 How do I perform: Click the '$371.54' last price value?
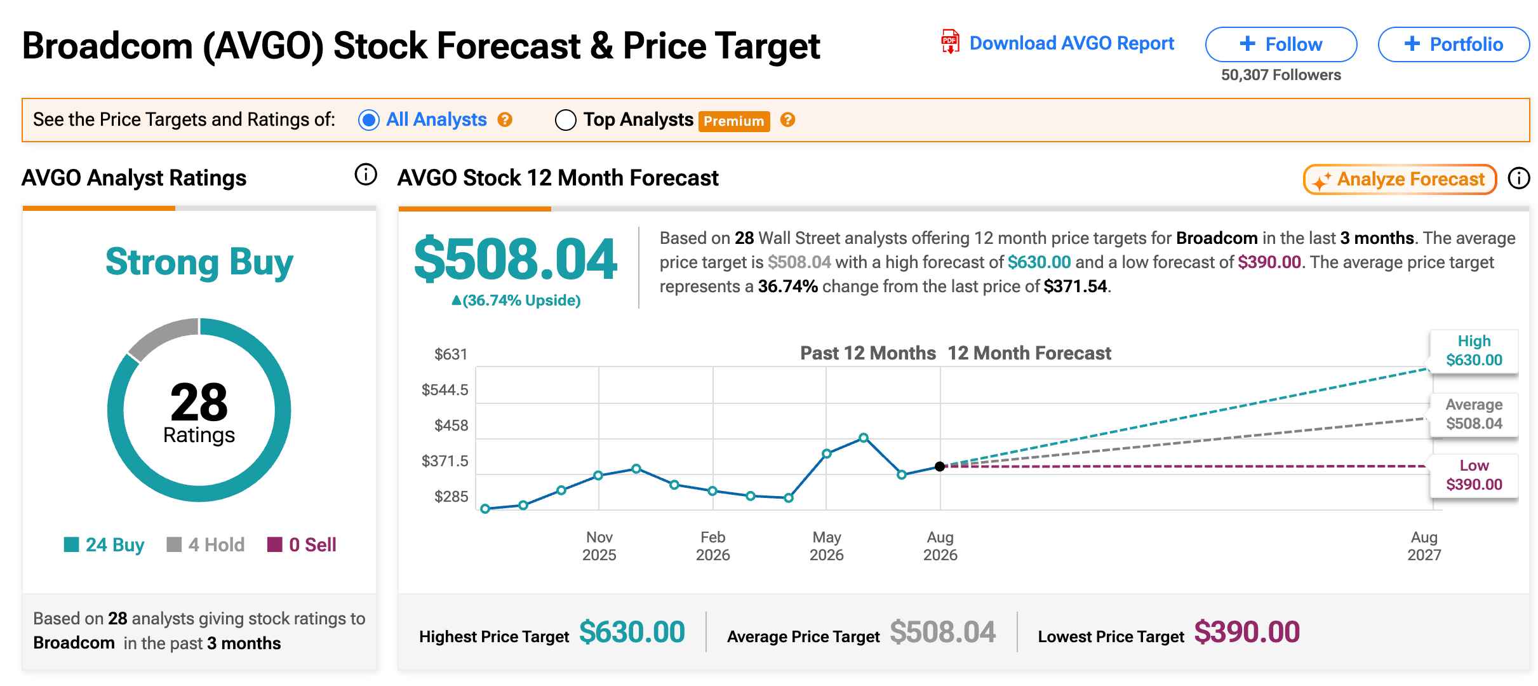1075,286
